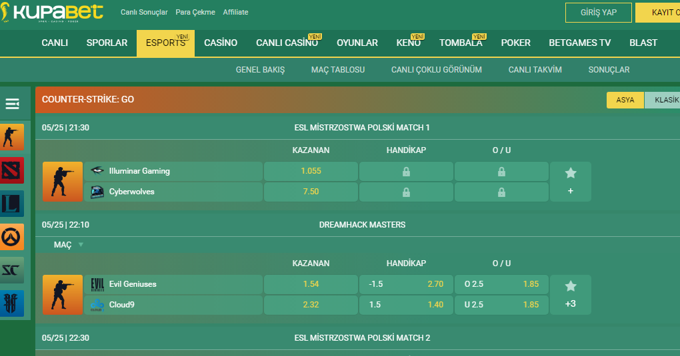Open the SPORLAR menu item
The image size is (680, 356).
click(x=107, y=43)
